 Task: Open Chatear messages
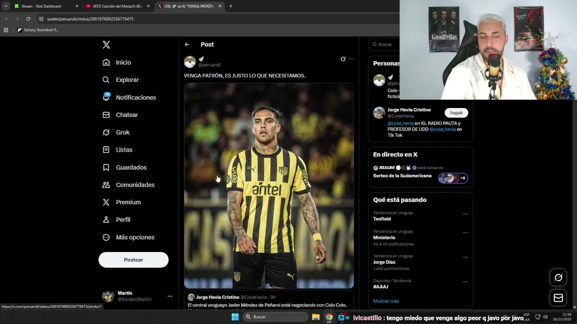120,115
